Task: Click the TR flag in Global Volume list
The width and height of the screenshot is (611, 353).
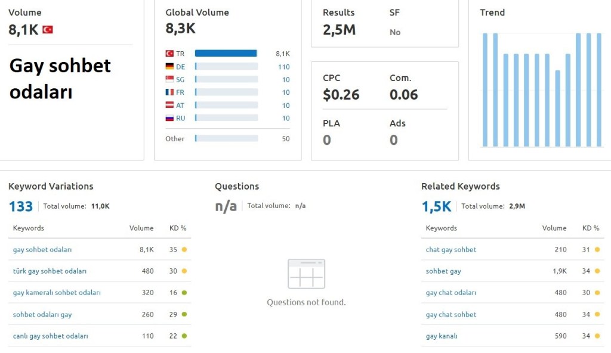Action: (x=169, y=54)
